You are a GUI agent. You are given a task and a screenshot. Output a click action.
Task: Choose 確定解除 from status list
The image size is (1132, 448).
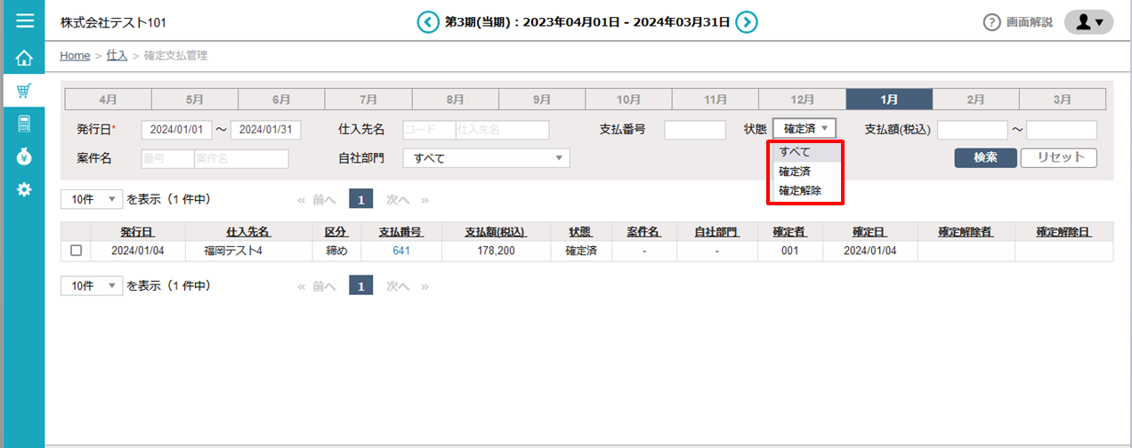click(x=800, y=190)
